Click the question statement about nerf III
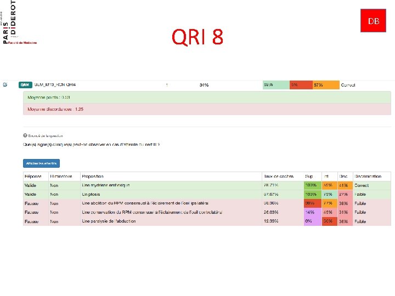The width and height of the screenshot is (395, 296). (92, 145)
